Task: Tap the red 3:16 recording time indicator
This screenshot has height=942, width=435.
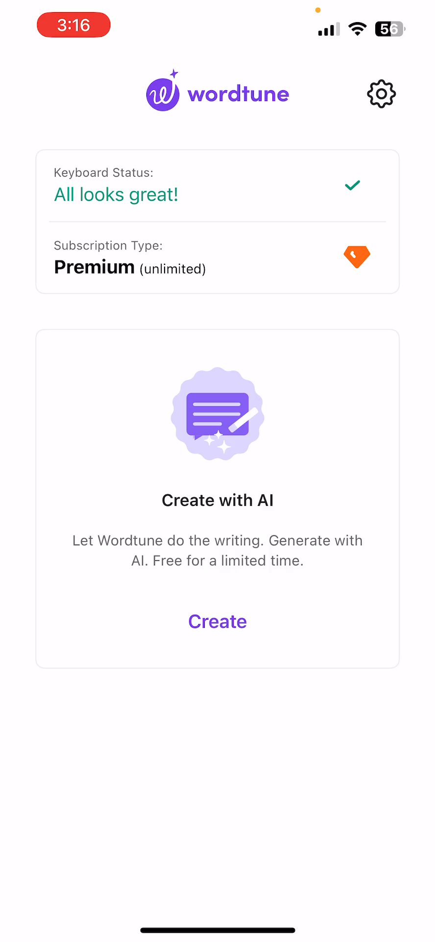Action: [73, 25]
